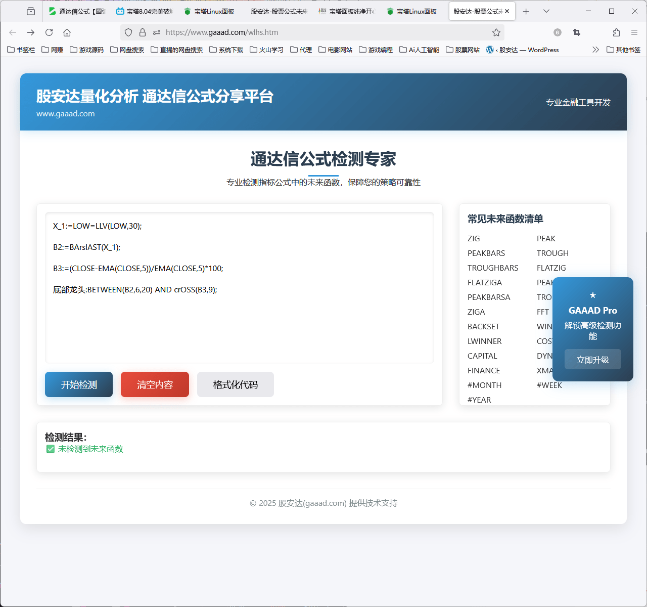
Task: Switch to the 股安达-股票公式未来 tab
Action: (280, 11)
